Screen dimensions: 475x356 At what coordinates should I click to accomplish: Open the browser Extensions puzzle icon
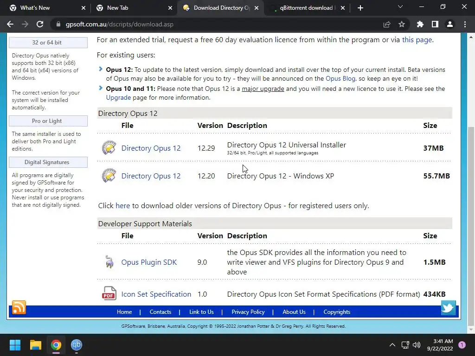tap(420, 24)
